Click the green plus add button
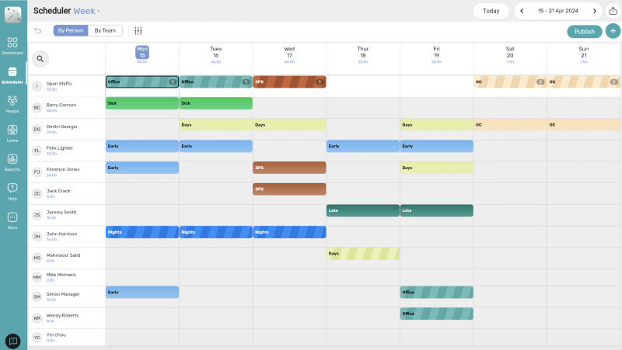Screen dimensions: 622x350 tap(613, 31)
